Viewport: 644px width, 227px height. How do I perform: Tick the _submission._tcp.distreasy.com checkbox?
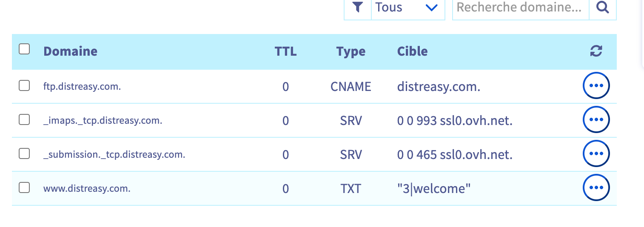coord(24,154)
